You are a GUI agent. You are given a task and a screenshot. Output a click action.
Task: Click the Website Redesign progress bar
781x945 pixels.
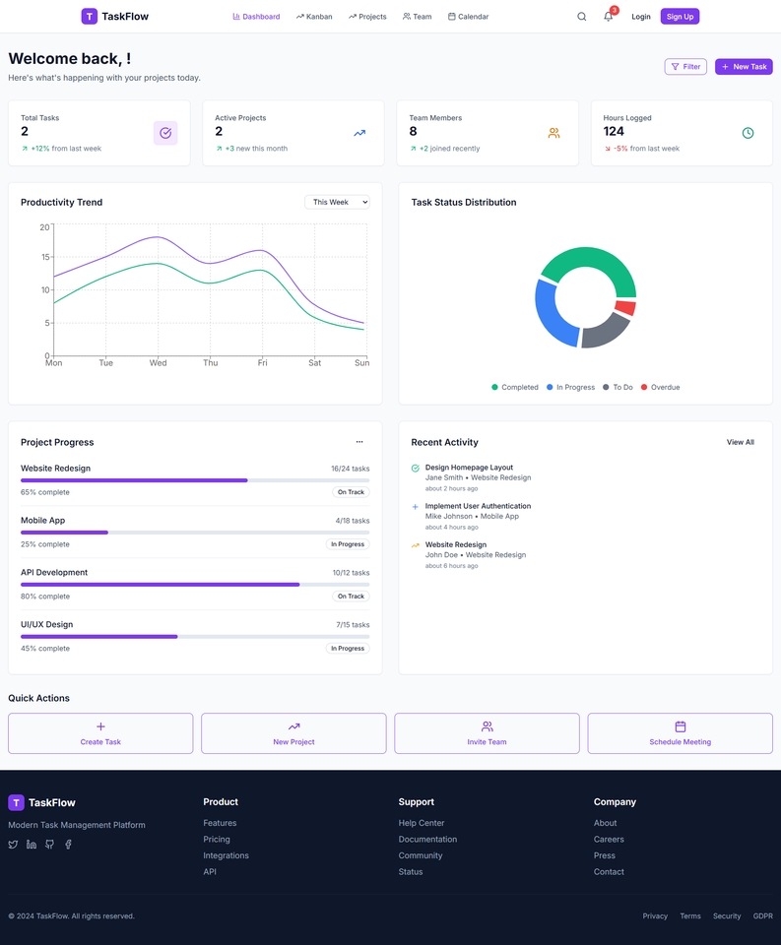point(195,480)
